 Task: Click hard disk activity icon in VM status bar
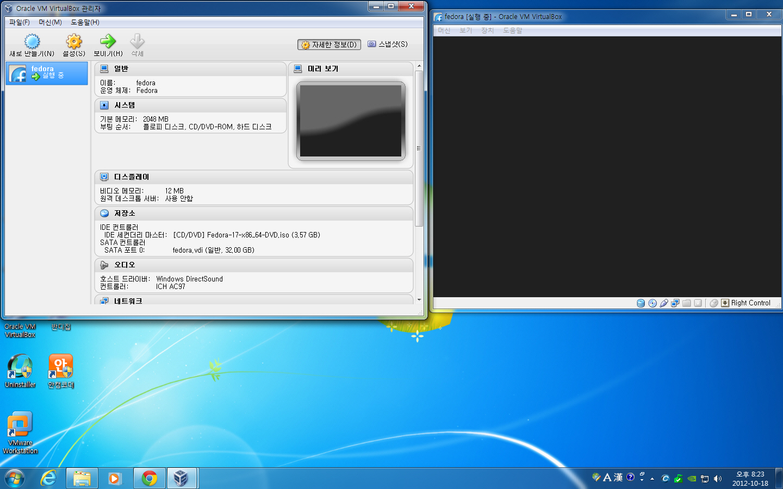click(641, 303)
